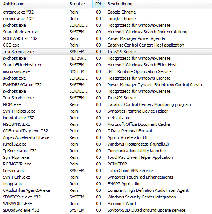
Task: Click the AppEx Accelerator UI description
Action: pos(127,137)
